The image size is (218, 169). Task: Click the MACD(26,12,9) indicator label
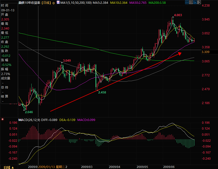coord(29,120)
